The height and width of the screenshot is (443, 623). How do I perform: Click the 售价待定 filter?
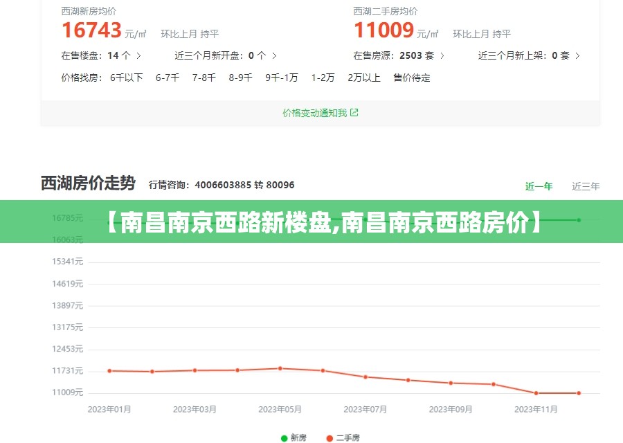[411, 78]
